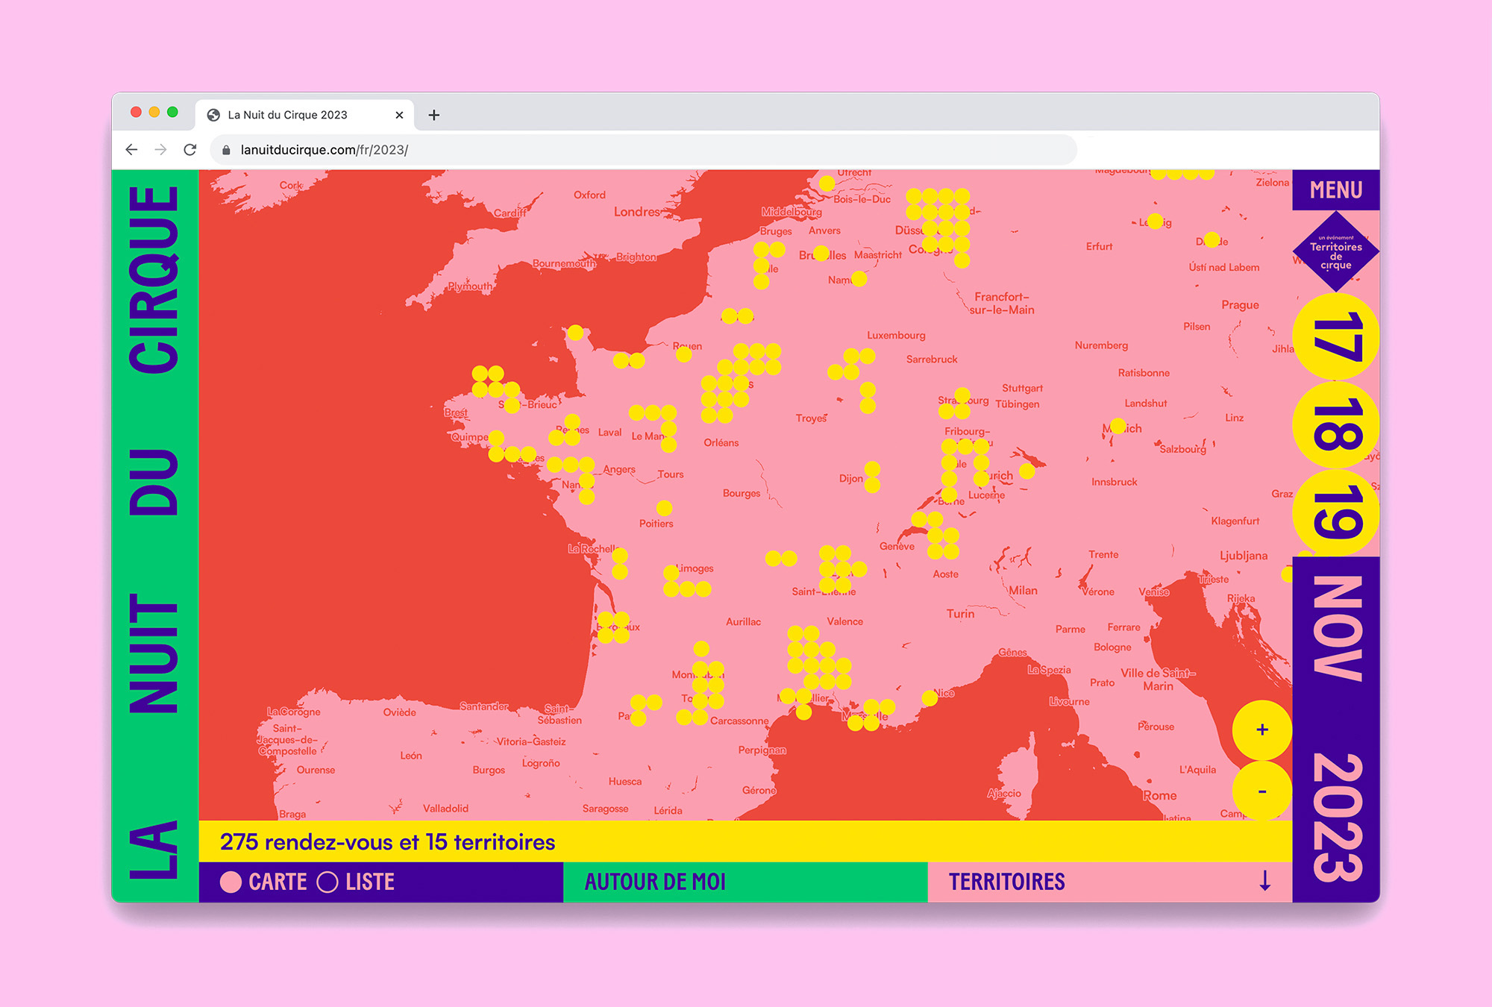Click the NOV 2023 vertical label
1492x1007 pixels.
[1337, 729]
